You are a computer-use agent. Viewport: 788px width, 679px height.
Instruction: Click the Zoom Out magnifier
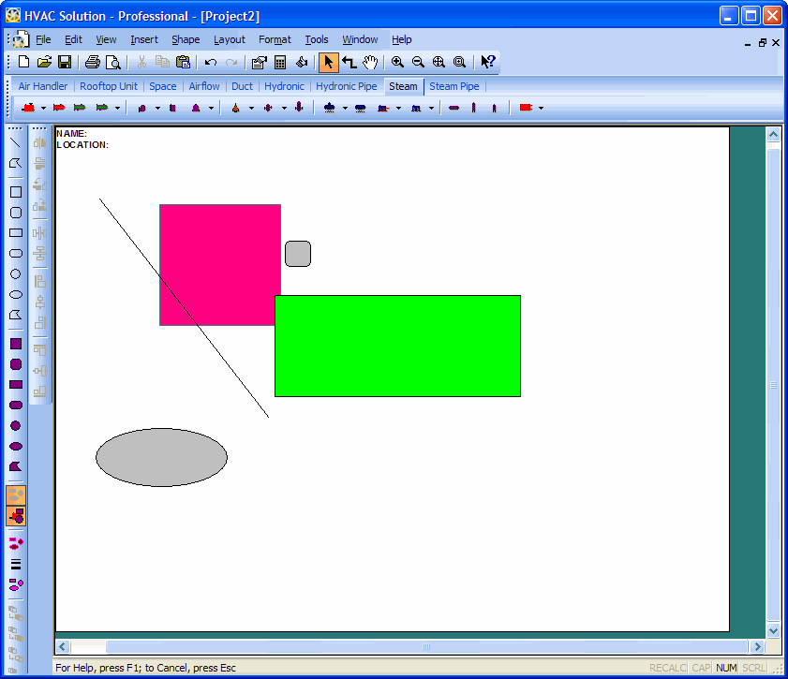coord(418,62)
